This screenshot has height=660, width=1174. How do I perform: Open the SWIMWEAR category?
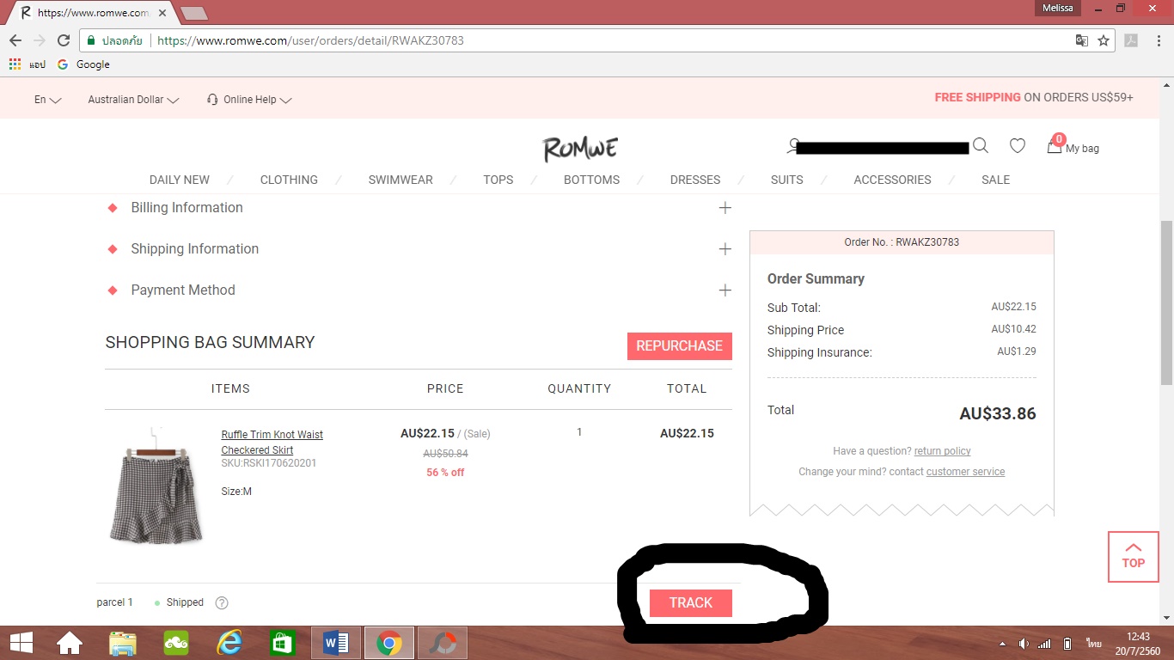pos(401,180)
